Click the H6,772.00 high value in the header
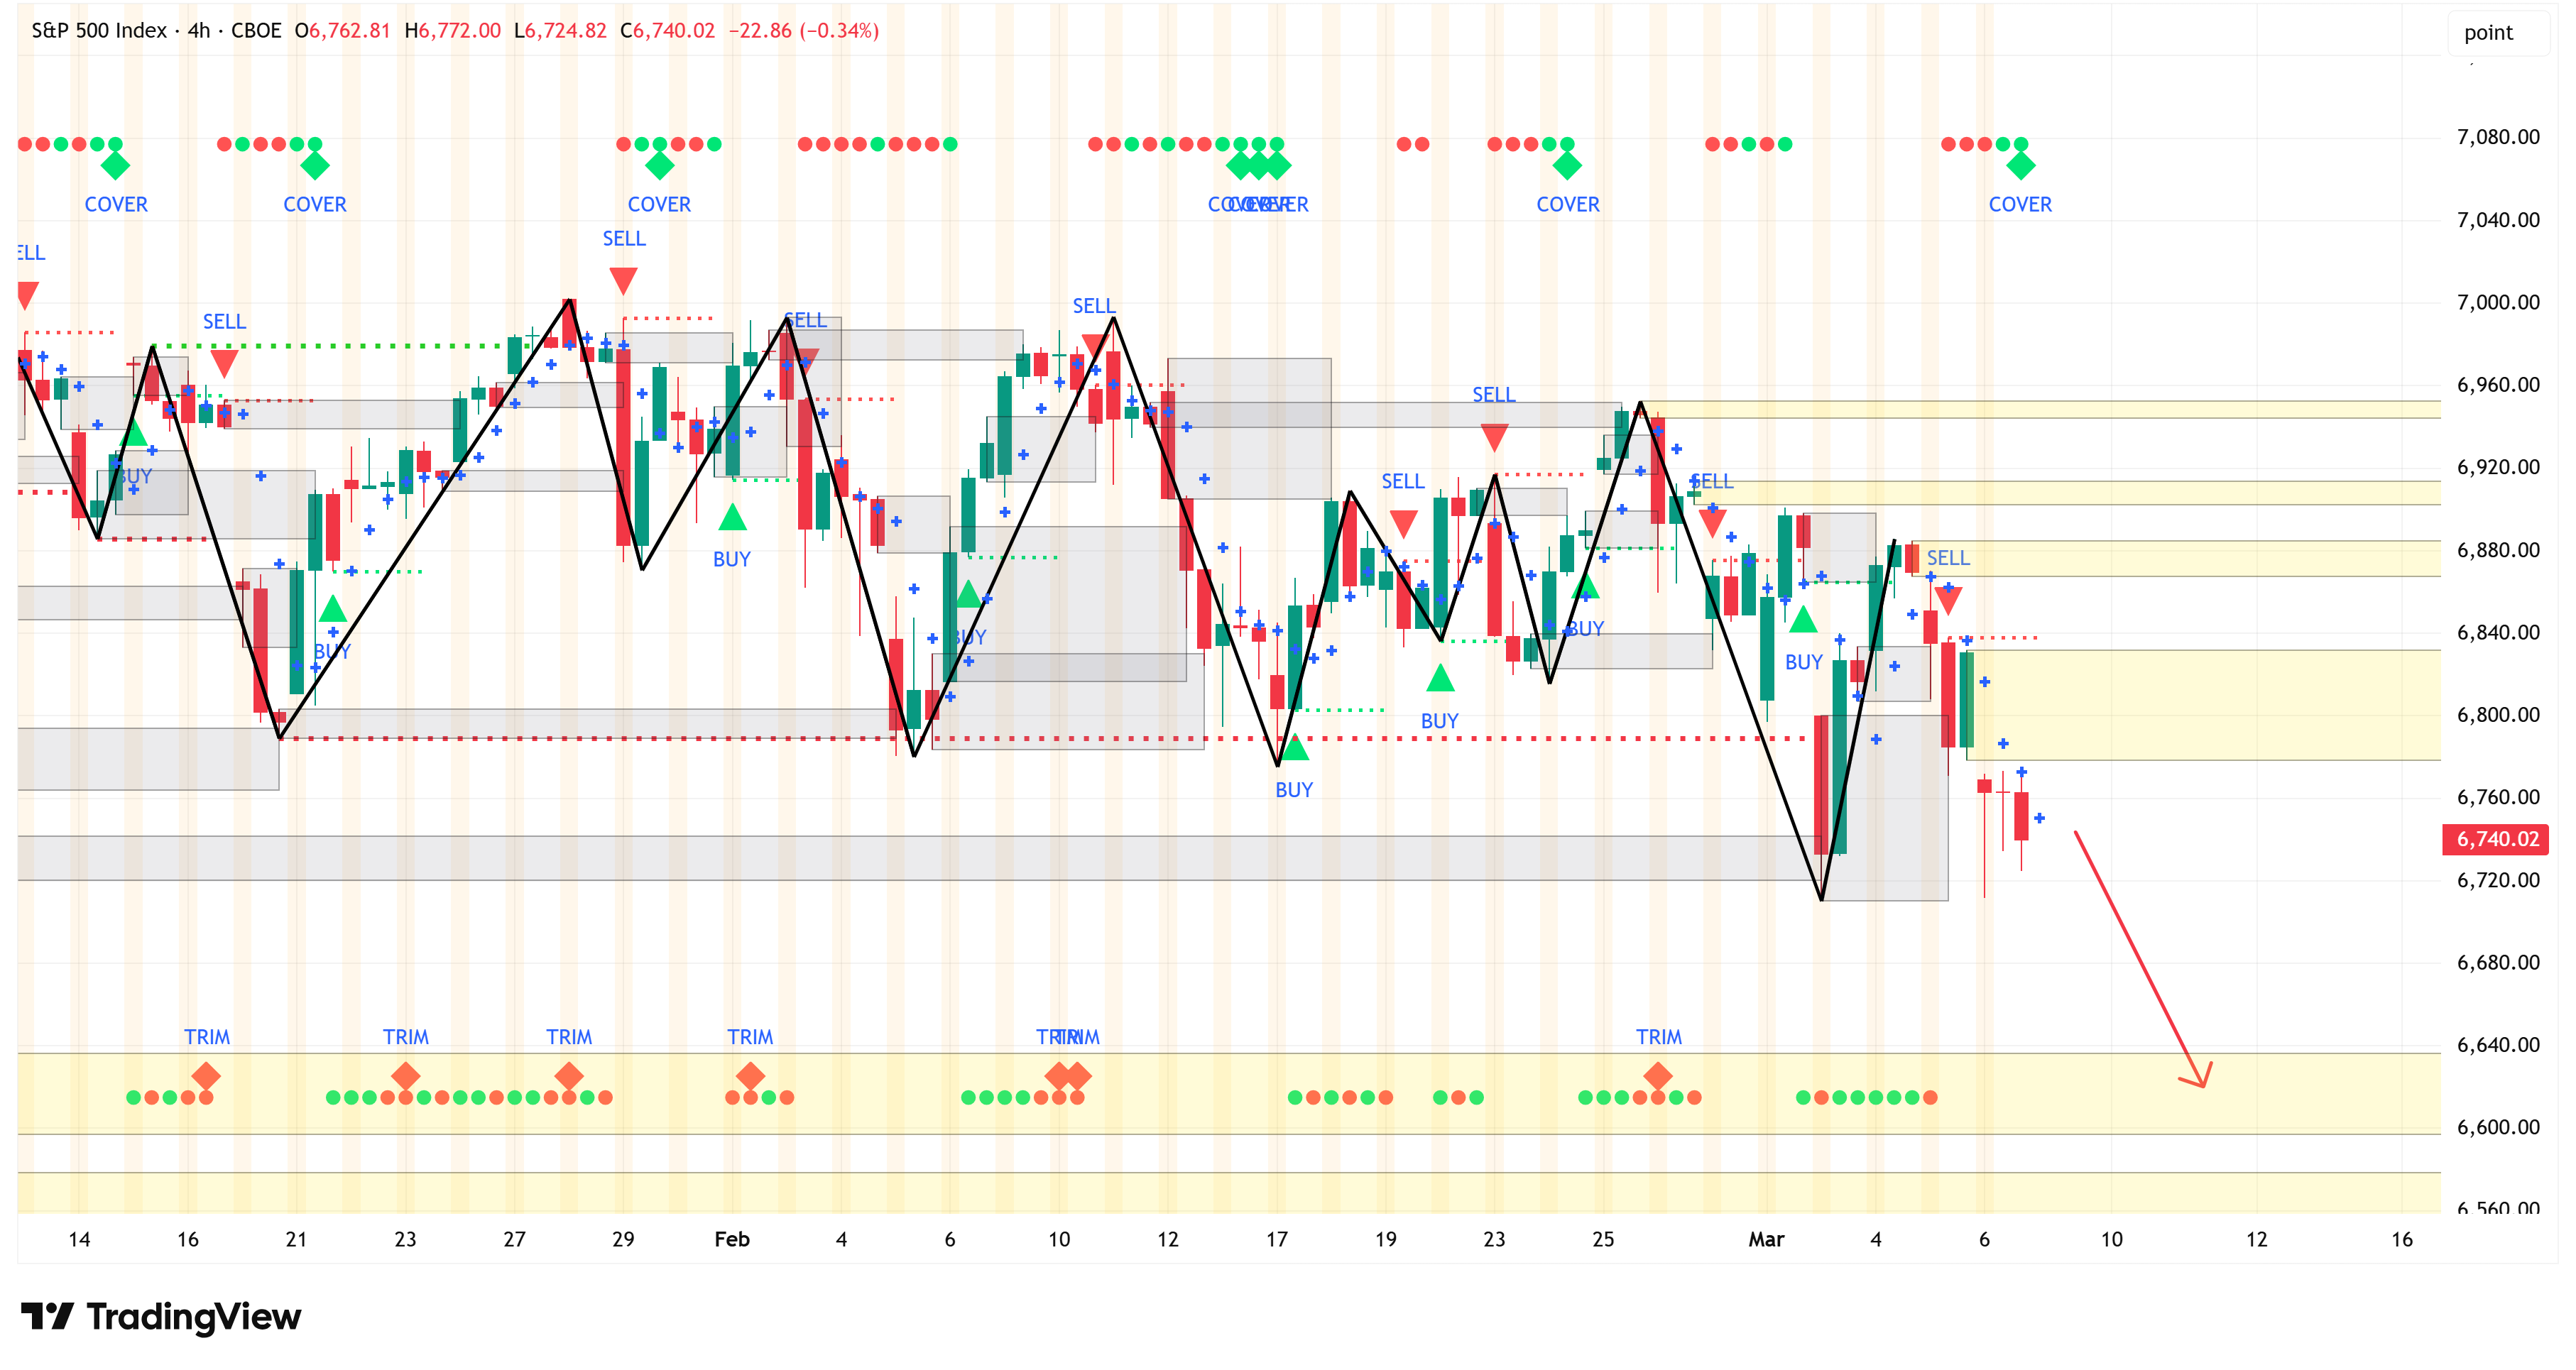Viewport: 2576px width, 1370px height. [452, 30]
